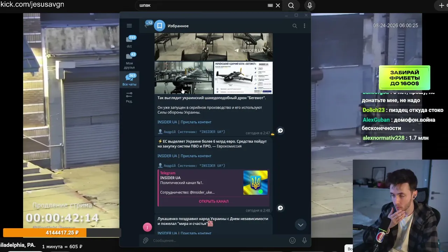Click the ОТКРЫТЬ КАНАЛ button
448x252 pixels.
[213, 201]
